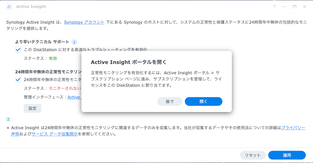Click the Active Insight app logo icon
This screenshot has width=313, height=163.
[9, 6]
